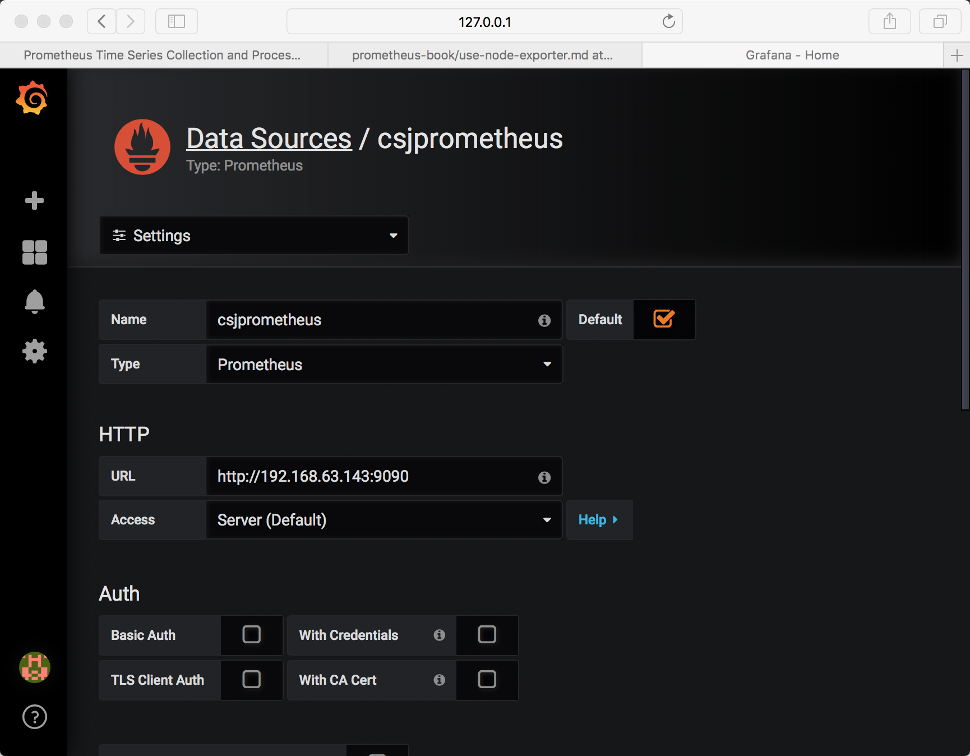The width and height of the screenshot is (970, 756).
Task: Click the 'Type: Prometheus' subtitle text
Action: (244, 165)
